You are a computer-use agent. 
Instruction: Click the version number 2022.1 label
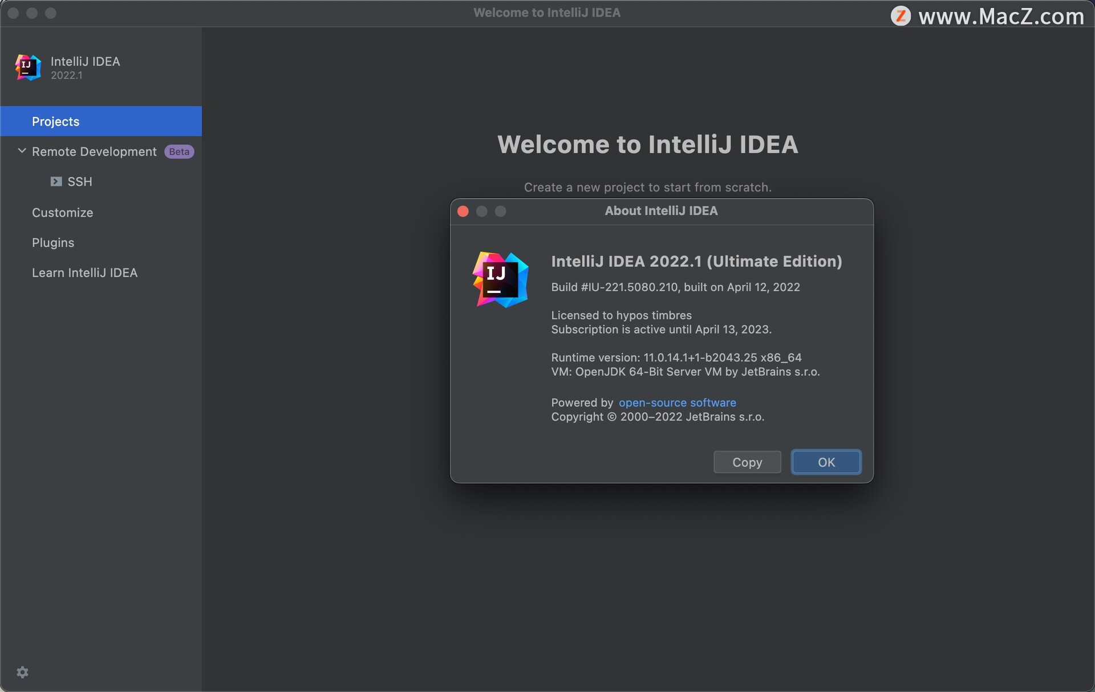click(66, 75)
